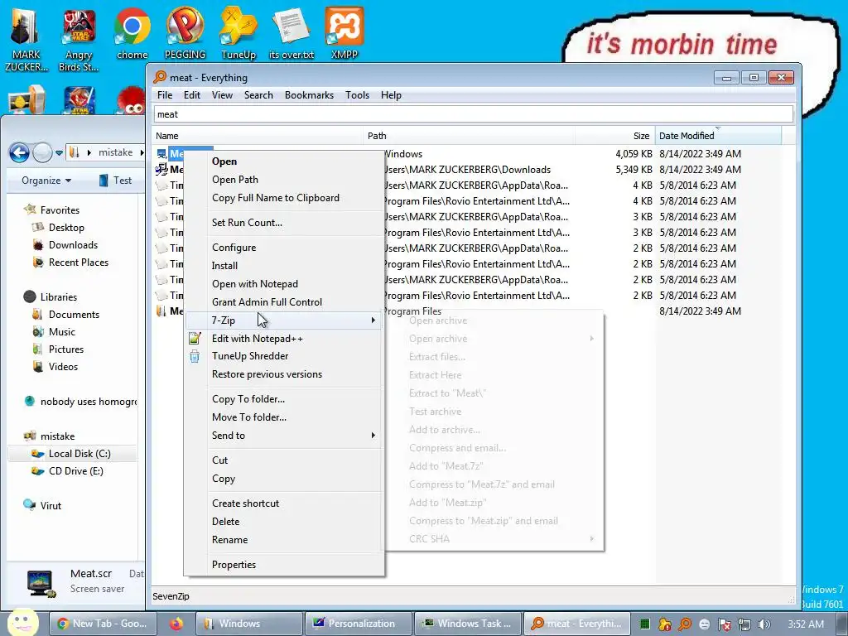Launch the XMPP desktop shortcut
The image size is (848, 636).
pos(344,33)
